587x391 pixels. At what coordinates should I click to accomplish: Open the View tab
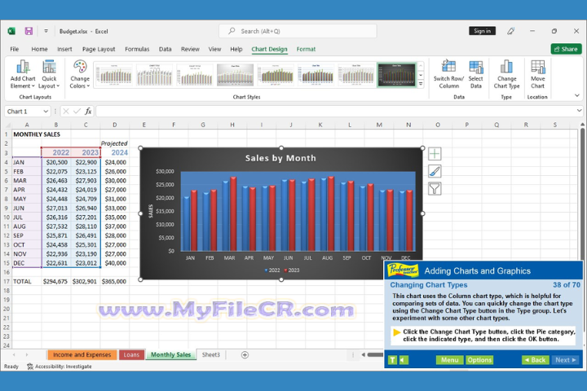click(x=214, y=49)
